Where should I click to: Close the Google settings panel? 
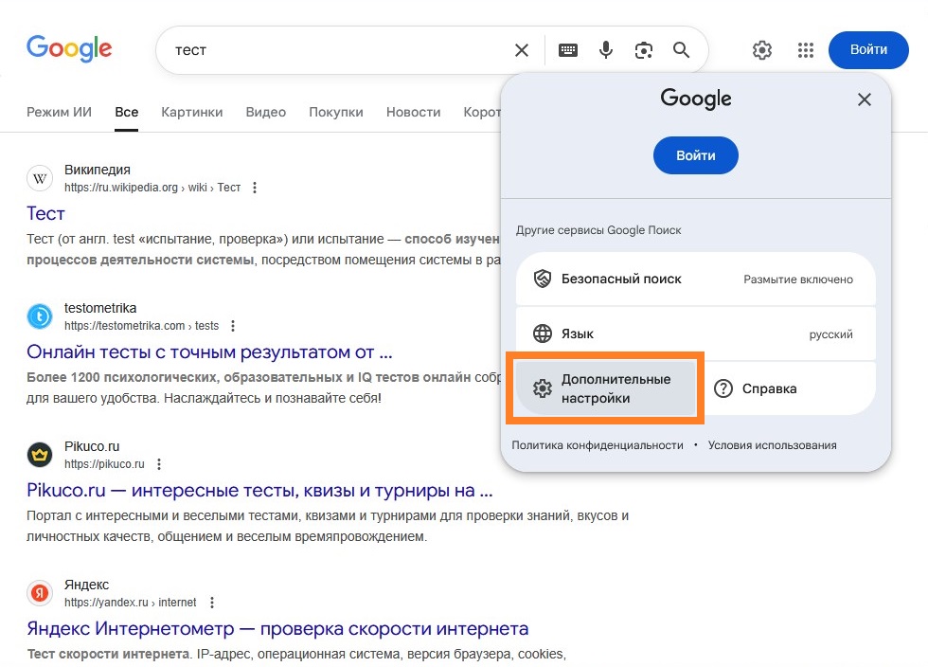[864, 99]
